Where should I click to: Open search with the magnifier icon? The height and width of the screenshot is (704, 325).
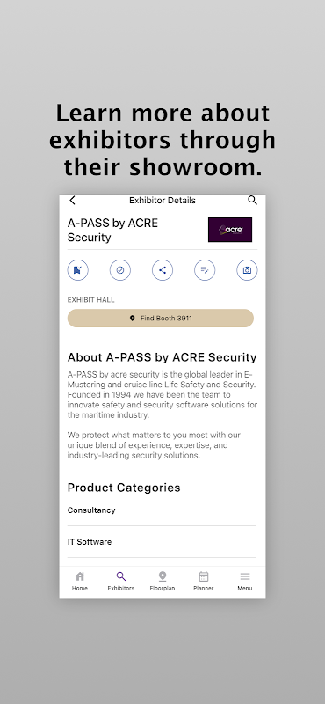[x=252, y=201]
